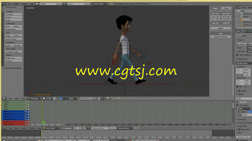Open the Marker menu in dopesheet header

[24, 128]
